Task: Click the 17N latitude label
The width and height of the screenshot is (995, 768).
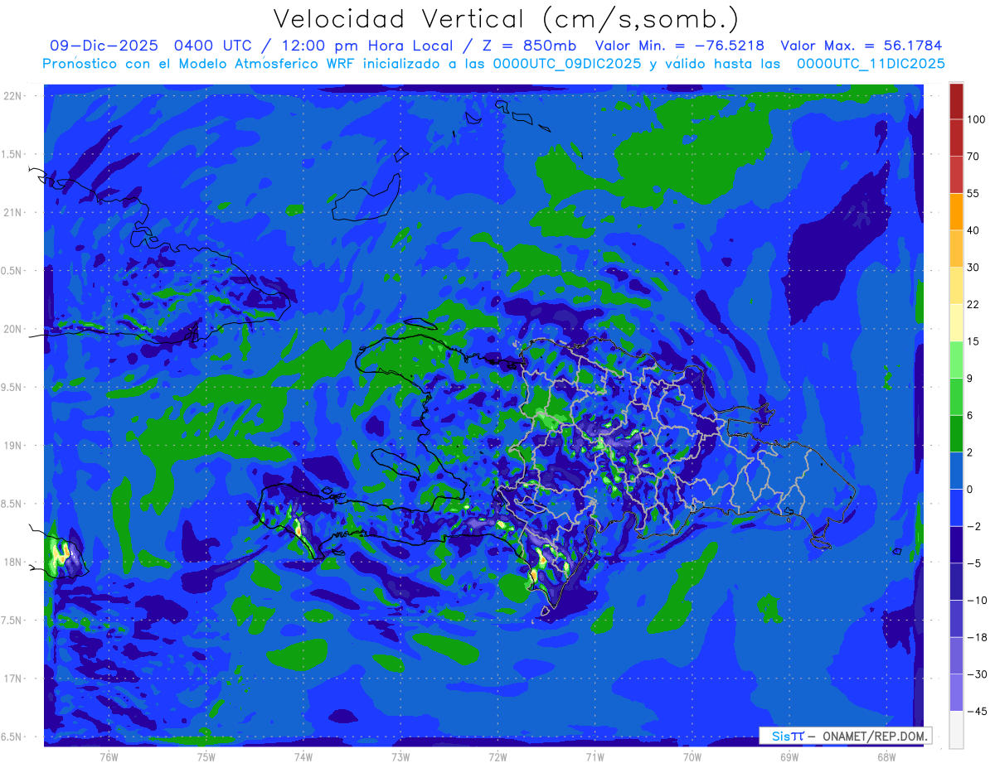Action: pos(12,679)
